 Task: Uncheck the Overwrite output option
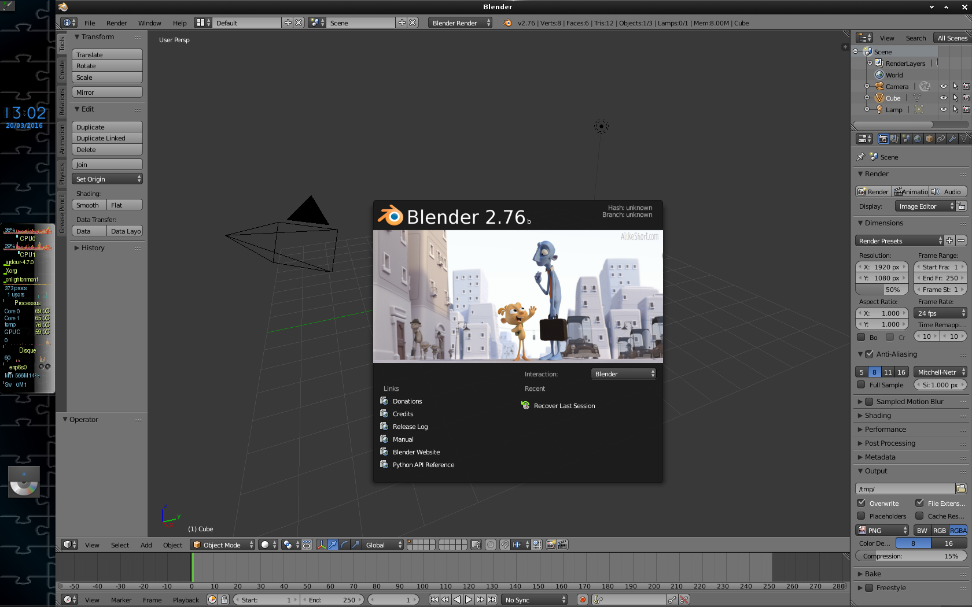point(861,503)
